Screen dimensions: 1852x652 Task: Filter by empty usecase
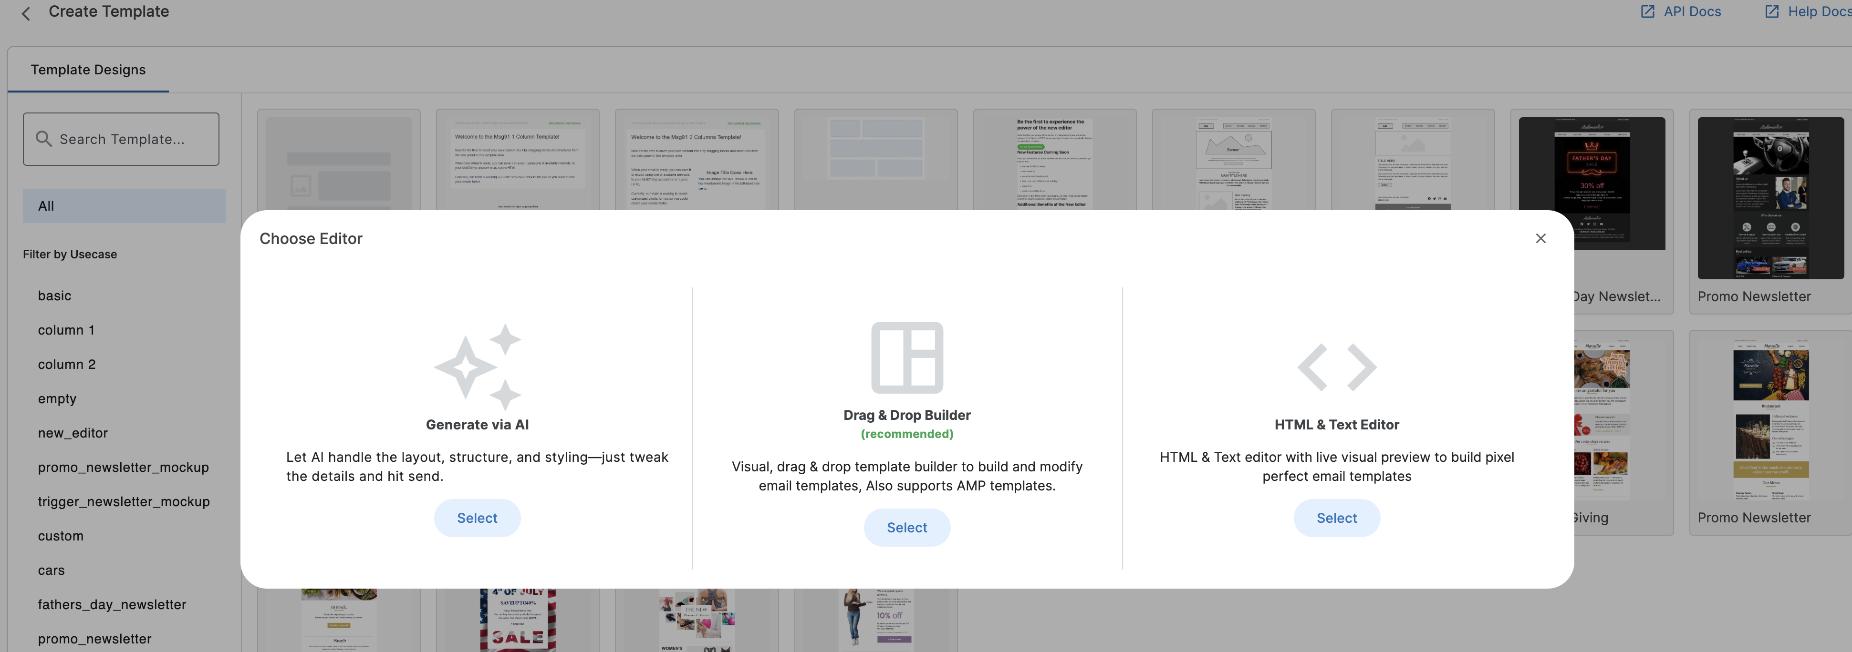coord(57,398)
